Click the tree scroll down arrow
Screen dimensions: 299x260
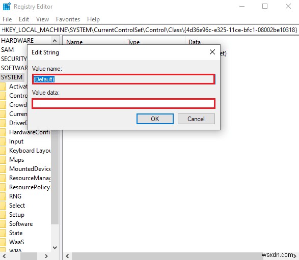tap(55, 248)
